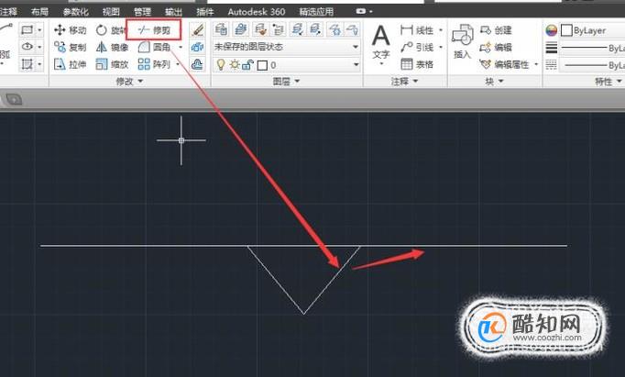Expand the 注释 panel

(x=404, y=82)
